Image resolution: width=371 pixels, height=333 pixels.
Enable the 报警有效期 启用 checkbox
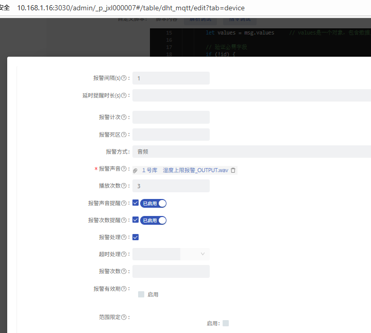click(x=141, y=294)
